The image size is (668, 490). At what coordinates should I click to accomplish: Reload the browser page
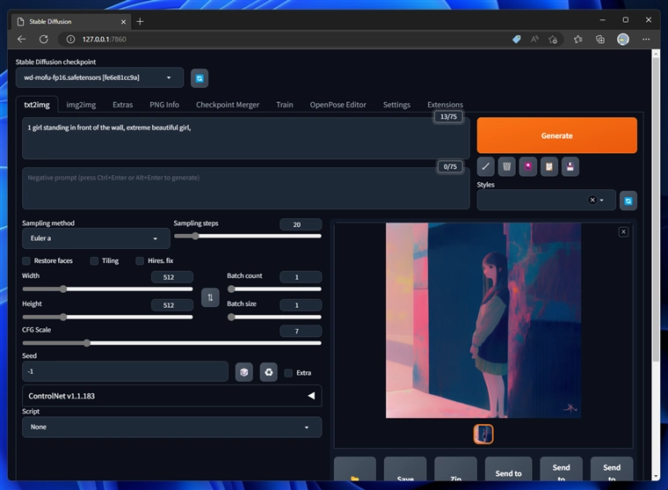tap(44, 40)
